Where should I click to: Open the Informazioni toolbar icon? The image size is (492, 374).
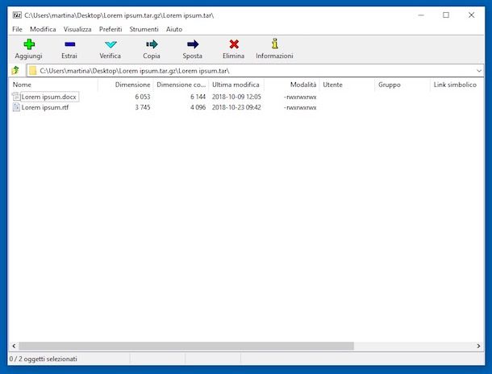[274, 45]
